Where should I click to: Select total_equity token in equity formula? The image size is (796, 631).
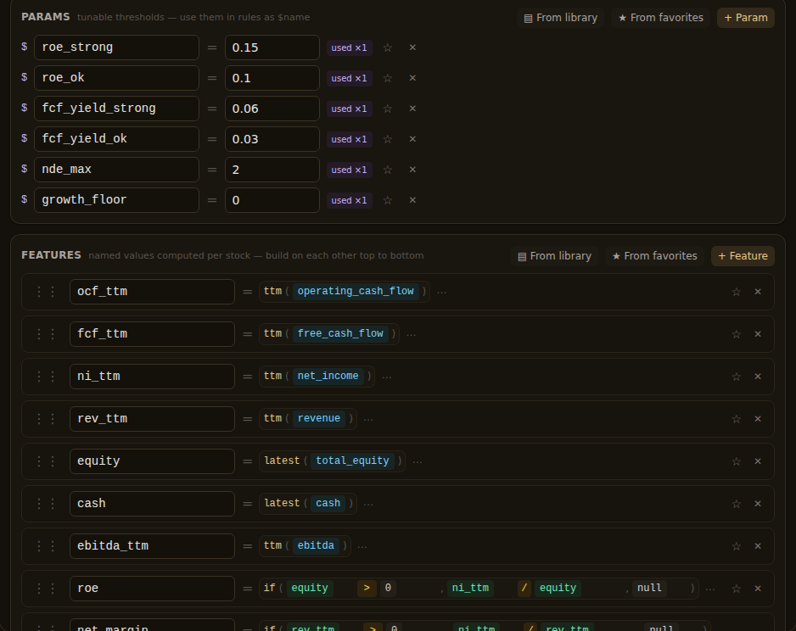click(352, 461)
